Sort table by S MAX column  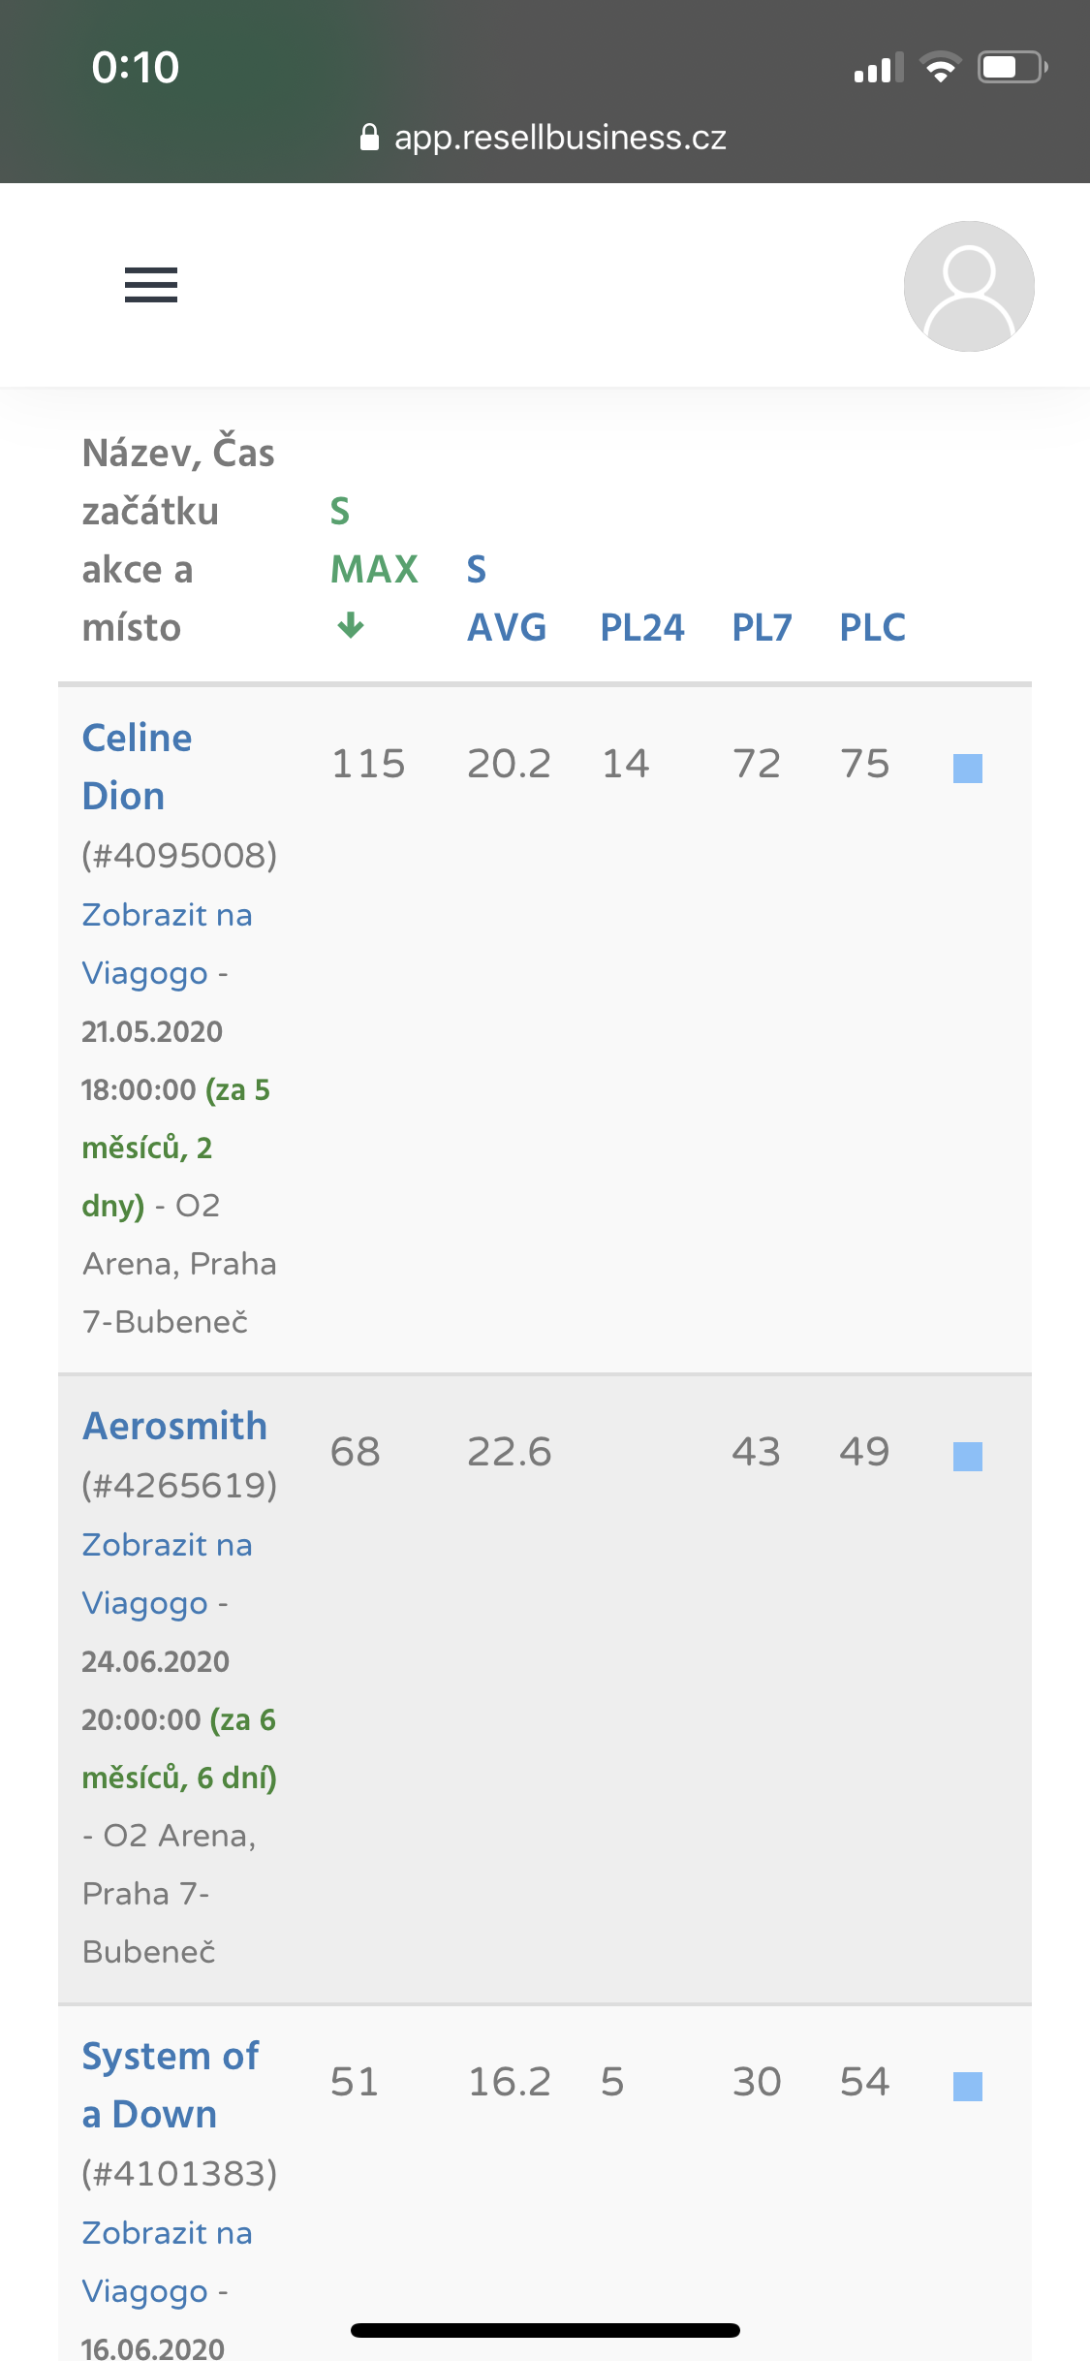pos(374,540)
